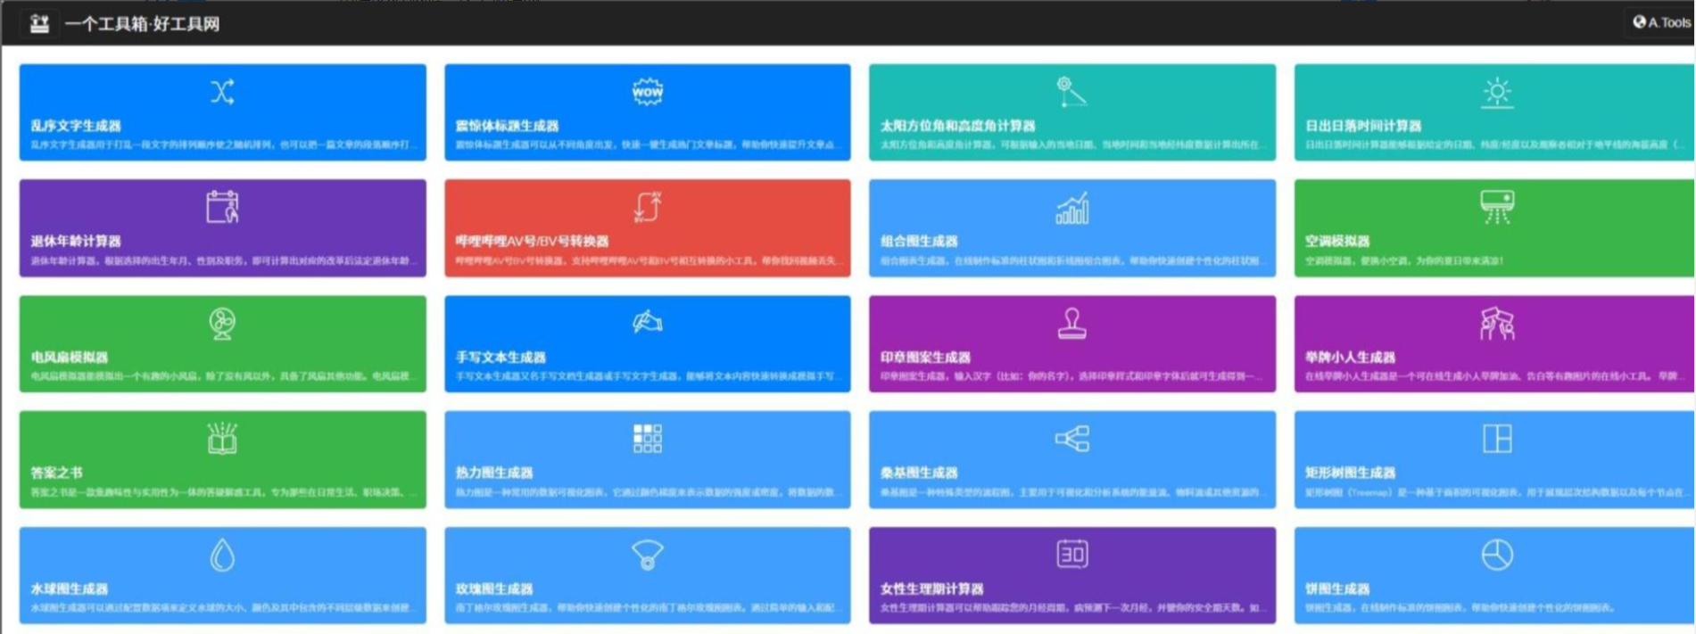Open the 矩形树图生成器 title
This screenshot has height=634, width=1696.
click(x=1350, y=473)
